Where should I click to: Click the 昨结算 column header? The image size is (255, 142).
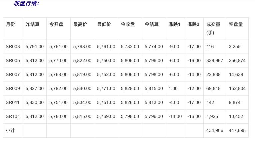click(x=32, y=25)
